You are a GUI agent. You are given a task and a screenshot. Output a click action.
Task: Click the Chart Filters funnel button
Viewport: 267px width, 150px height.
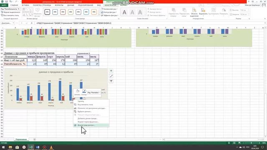click(111, 81)
